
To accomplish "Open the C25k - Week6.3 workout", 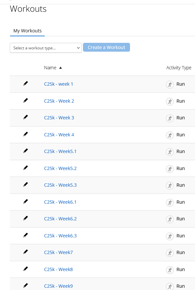I will coord(60,236).
